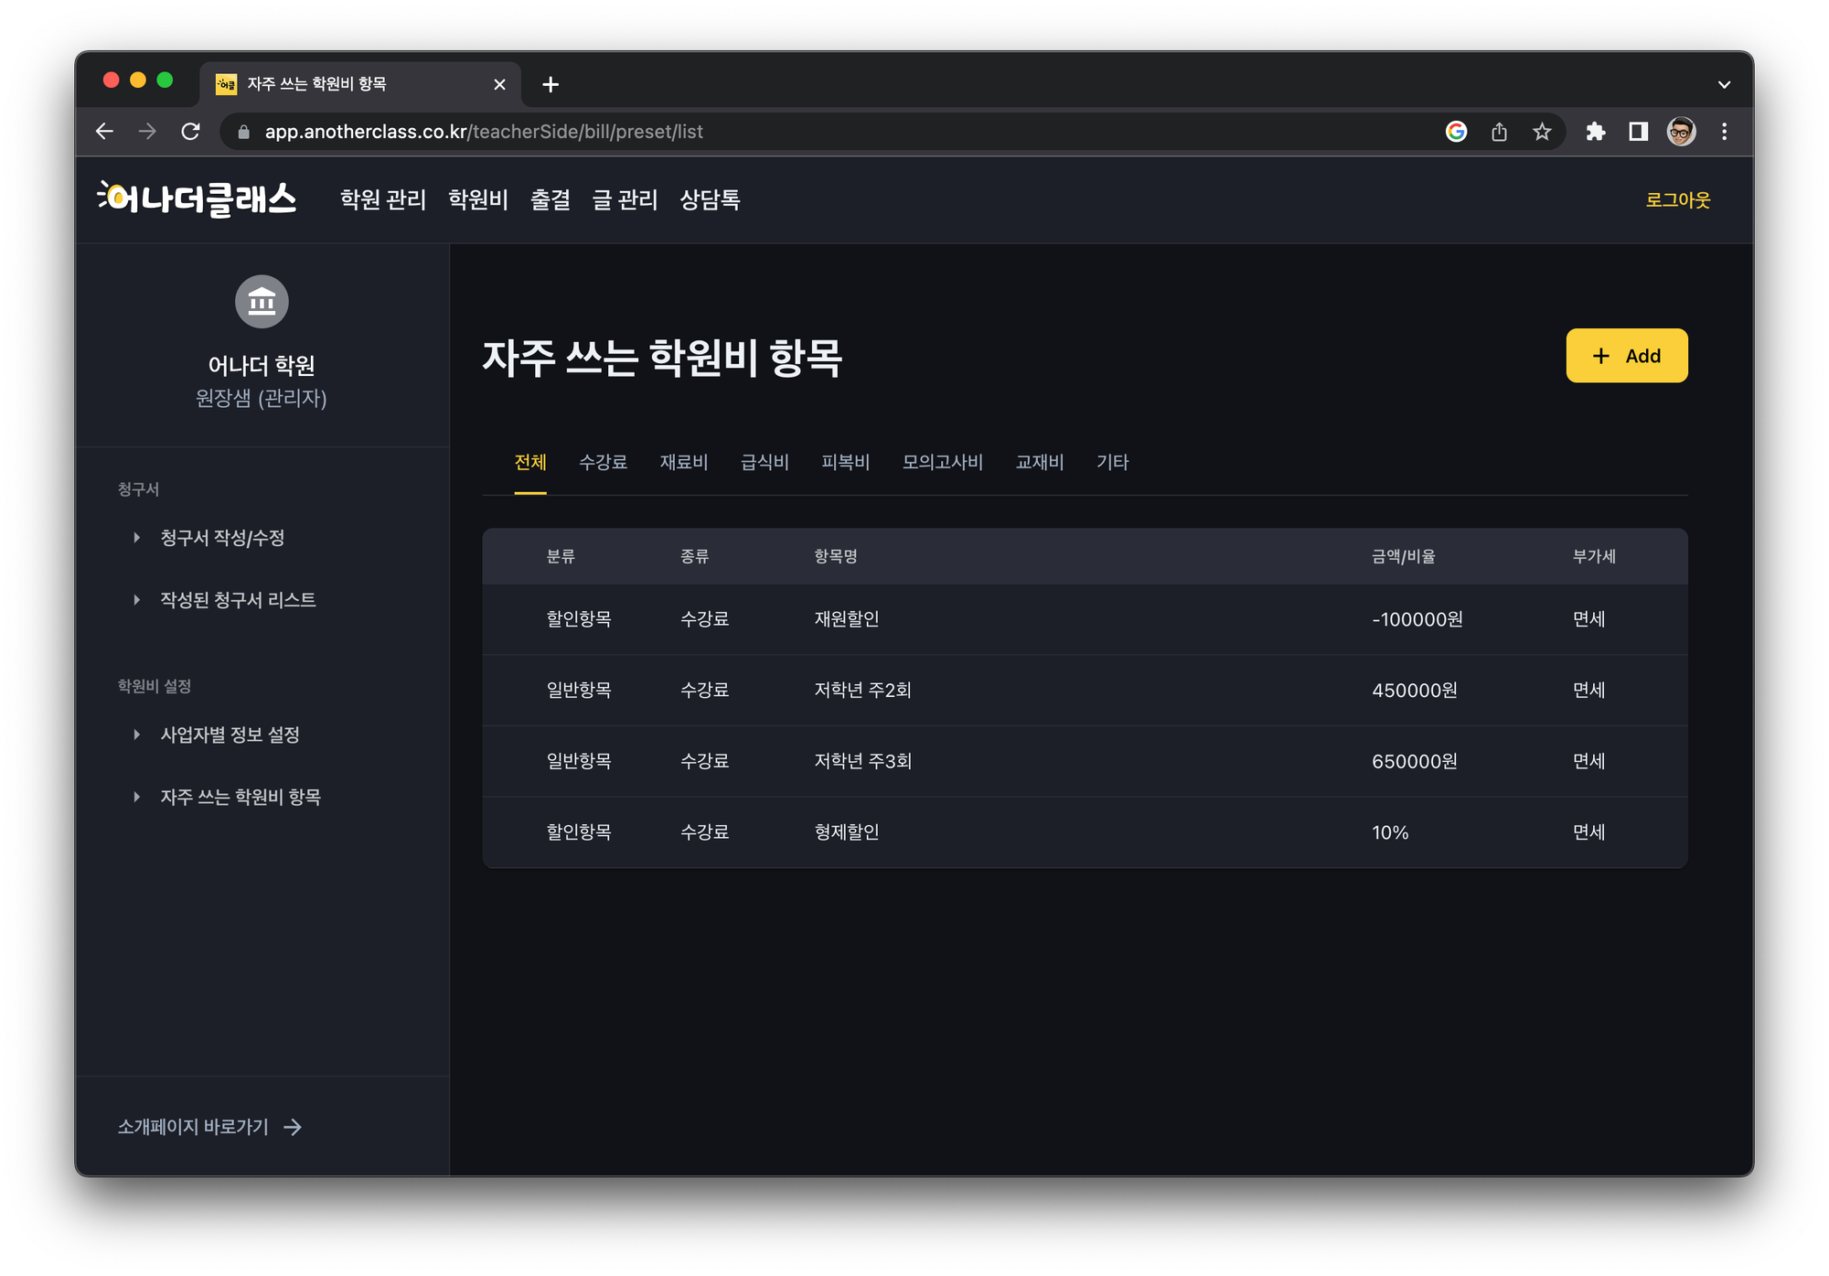1829x1276 pixels.
Task: Reload the page with the refresh icon
Action: (190, 132)
